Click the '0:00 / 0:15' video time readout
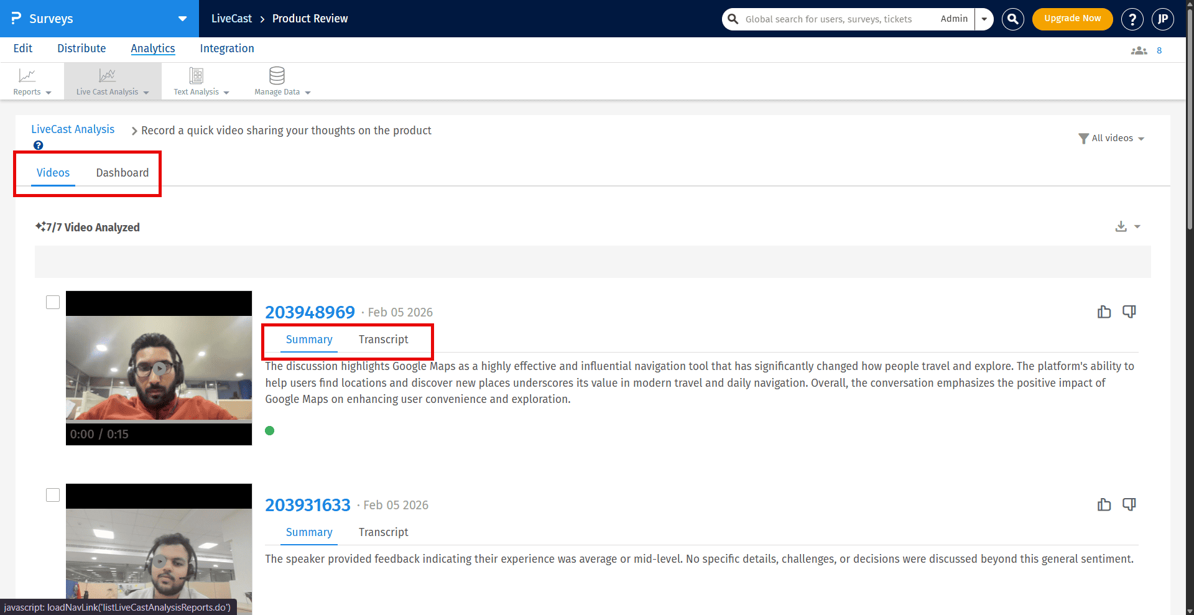The width and height of the screenshot is (1194, 615). coord(99,434)
